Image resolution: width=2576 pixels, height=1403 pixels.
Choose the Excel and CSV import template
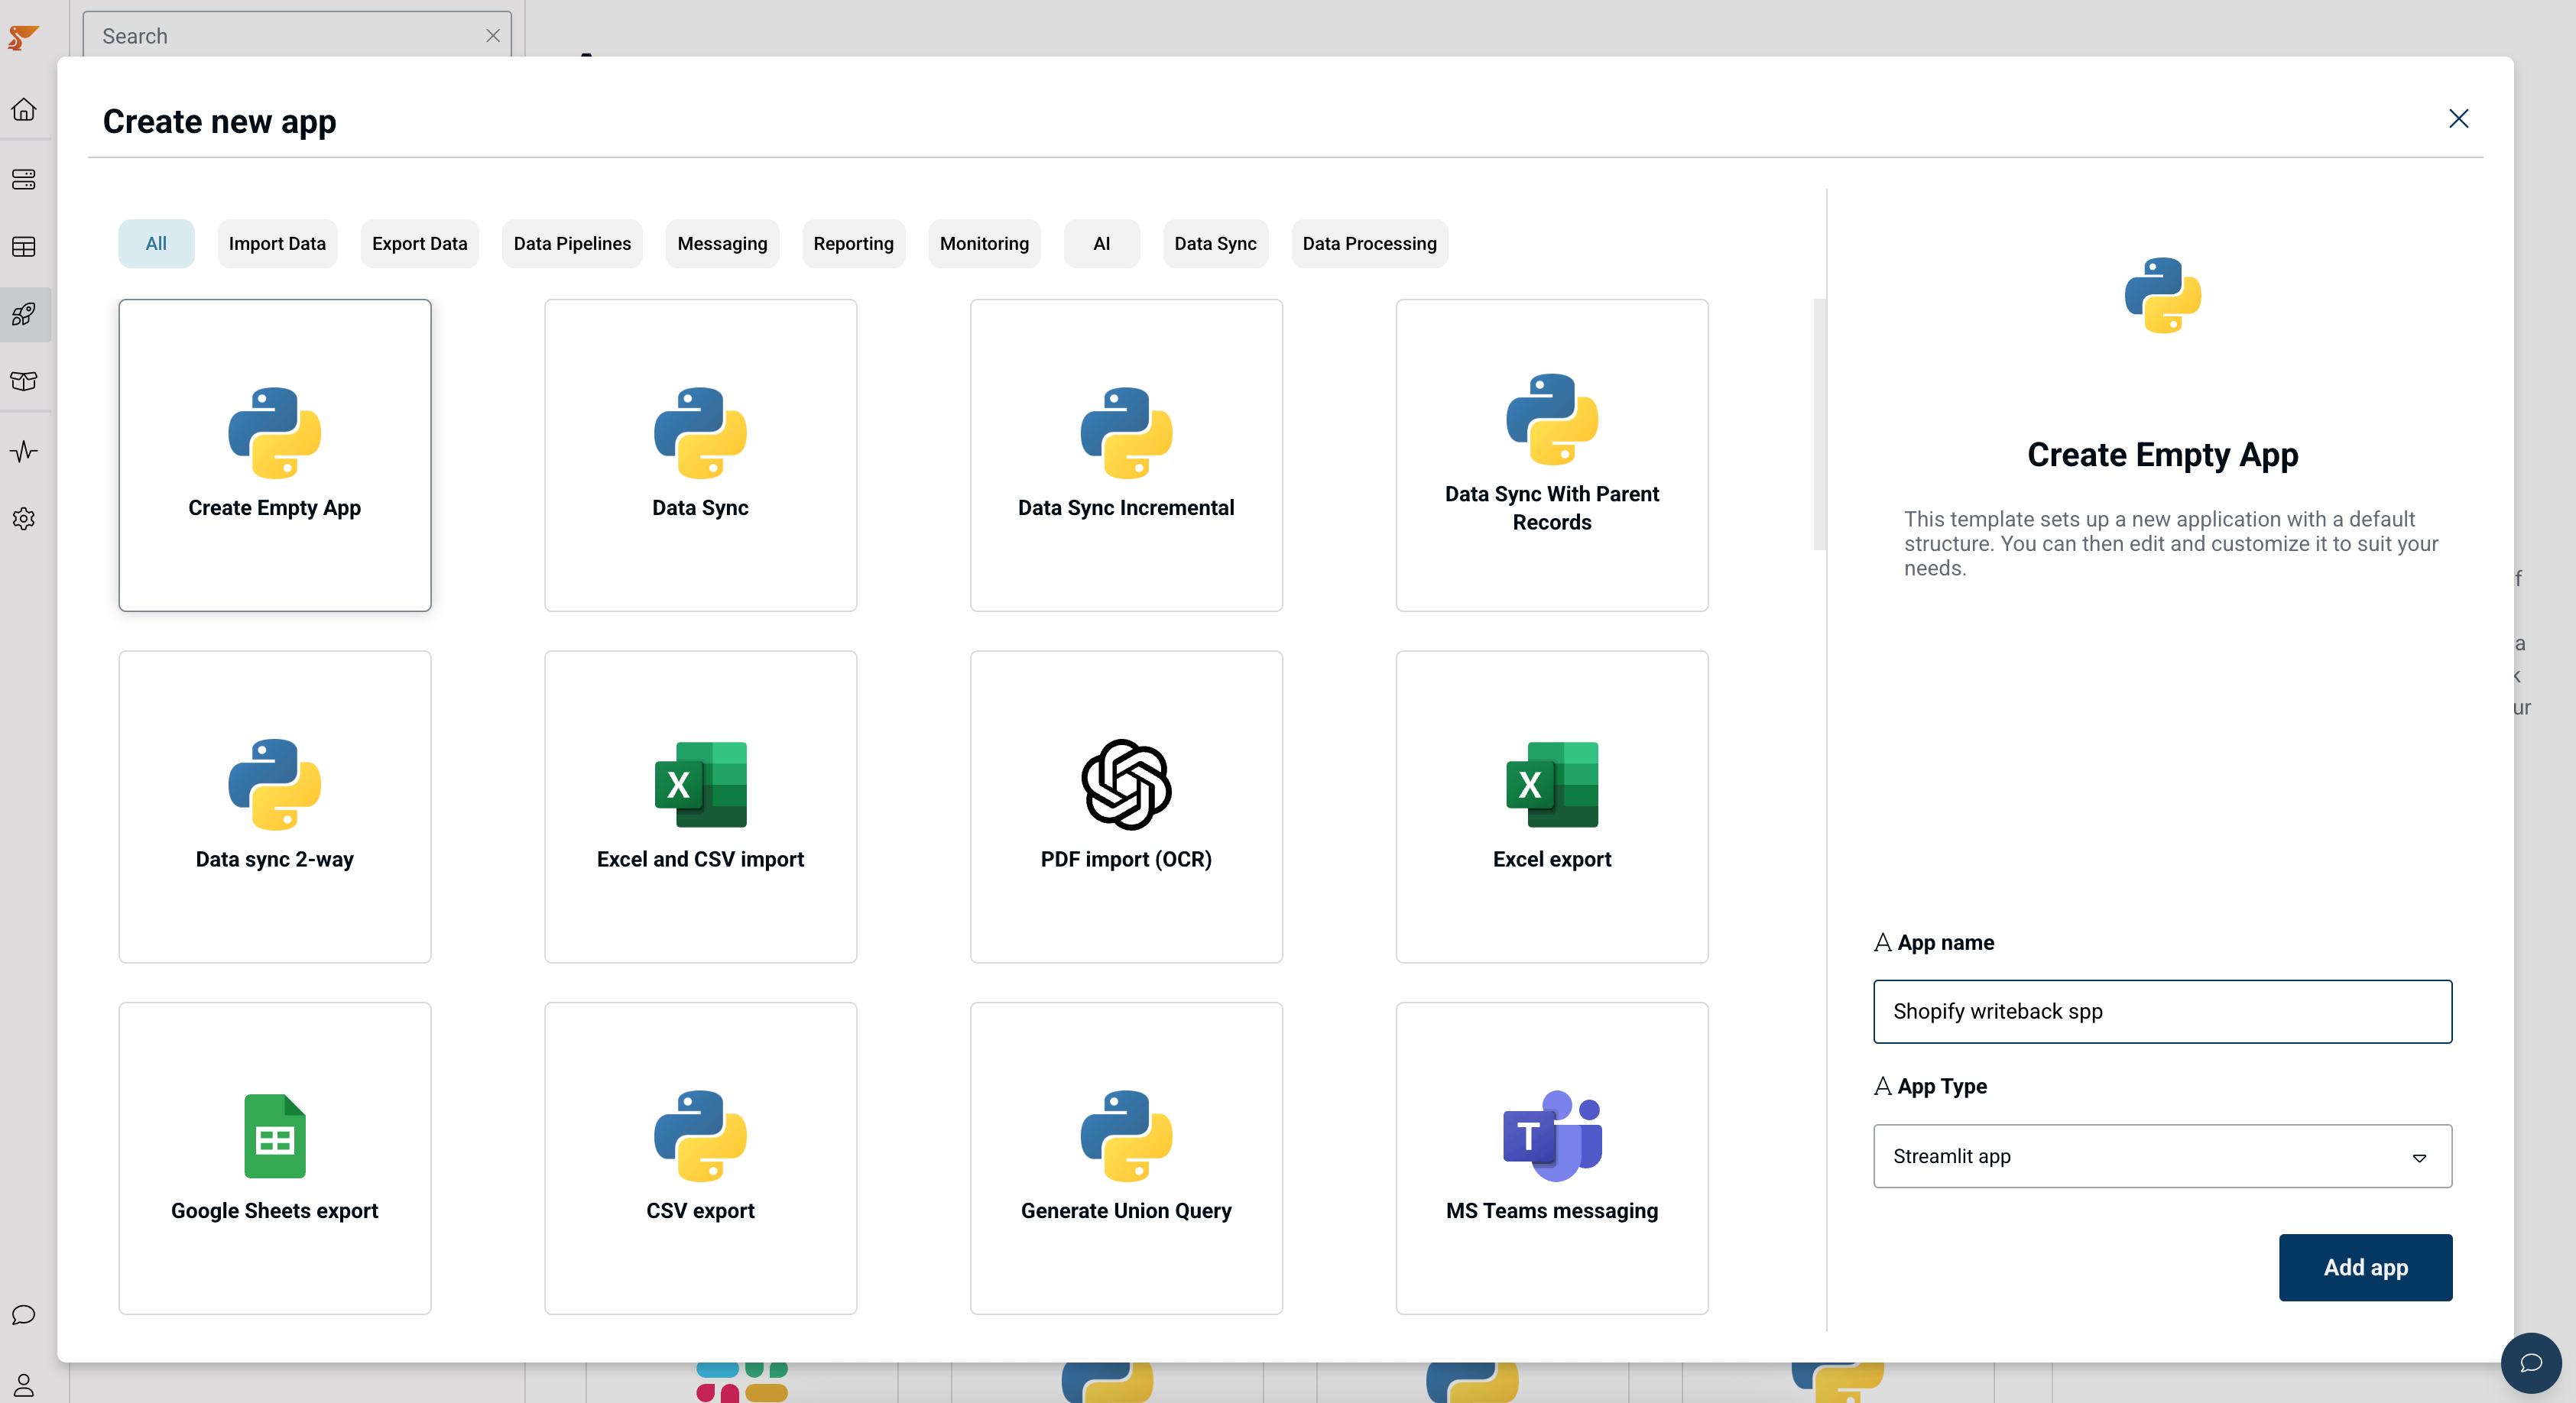tap(700, 807)
